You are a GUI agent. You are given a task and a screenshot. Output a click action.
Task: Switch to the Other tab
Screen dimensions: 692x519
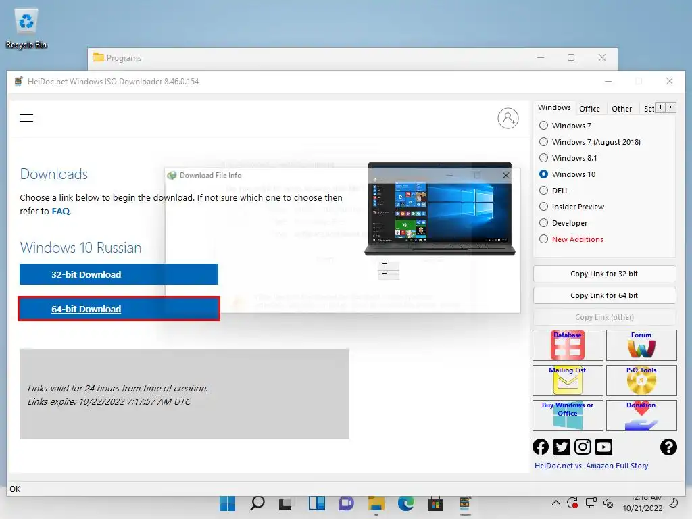pyautogui.click(x=622, y=109)
